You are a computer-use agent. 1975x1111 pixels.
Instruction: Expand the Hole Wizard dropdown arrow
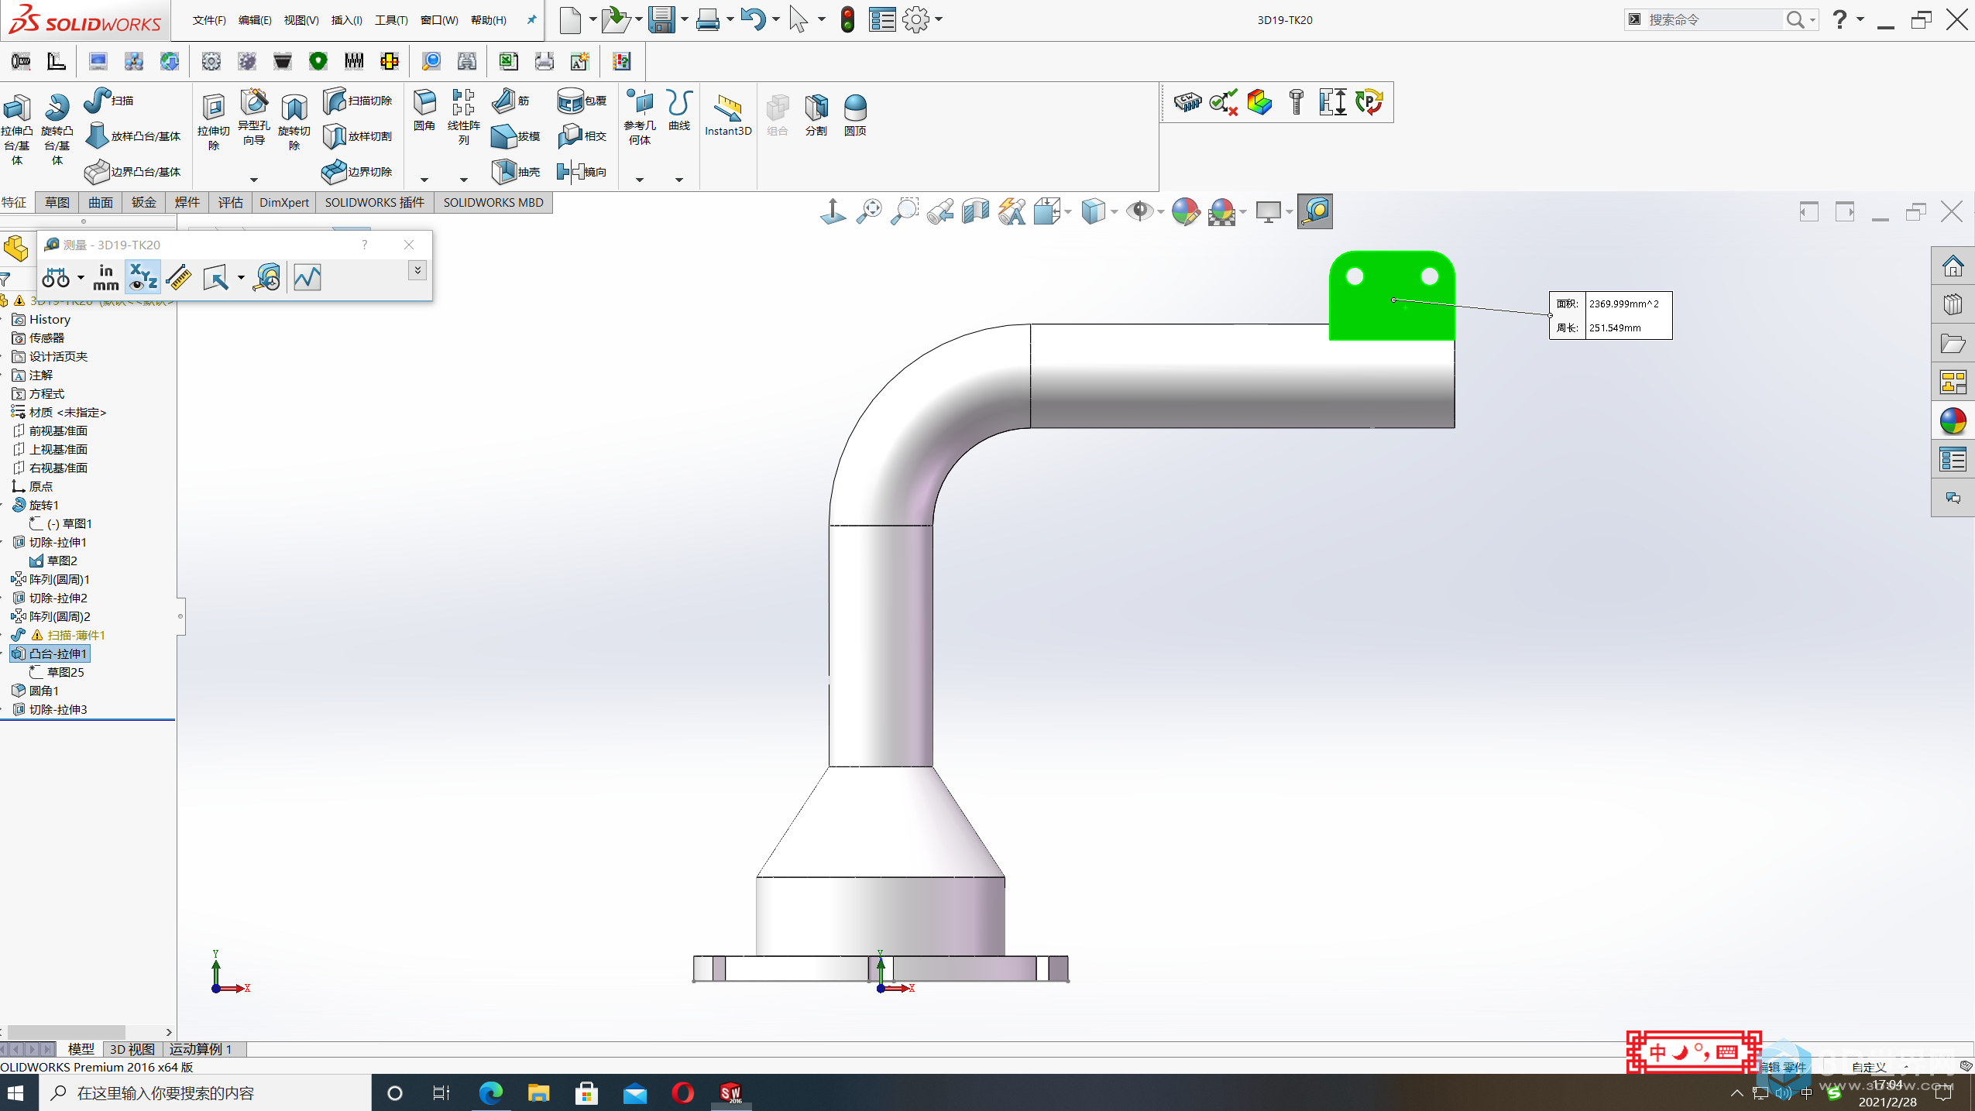253,180
